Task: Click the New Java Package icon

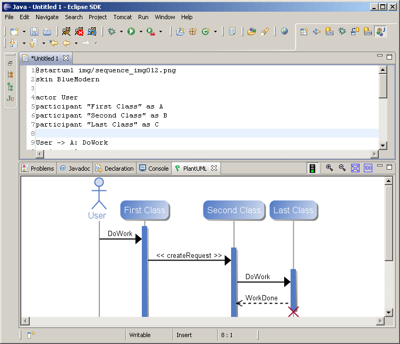Action: pos(193,31)
